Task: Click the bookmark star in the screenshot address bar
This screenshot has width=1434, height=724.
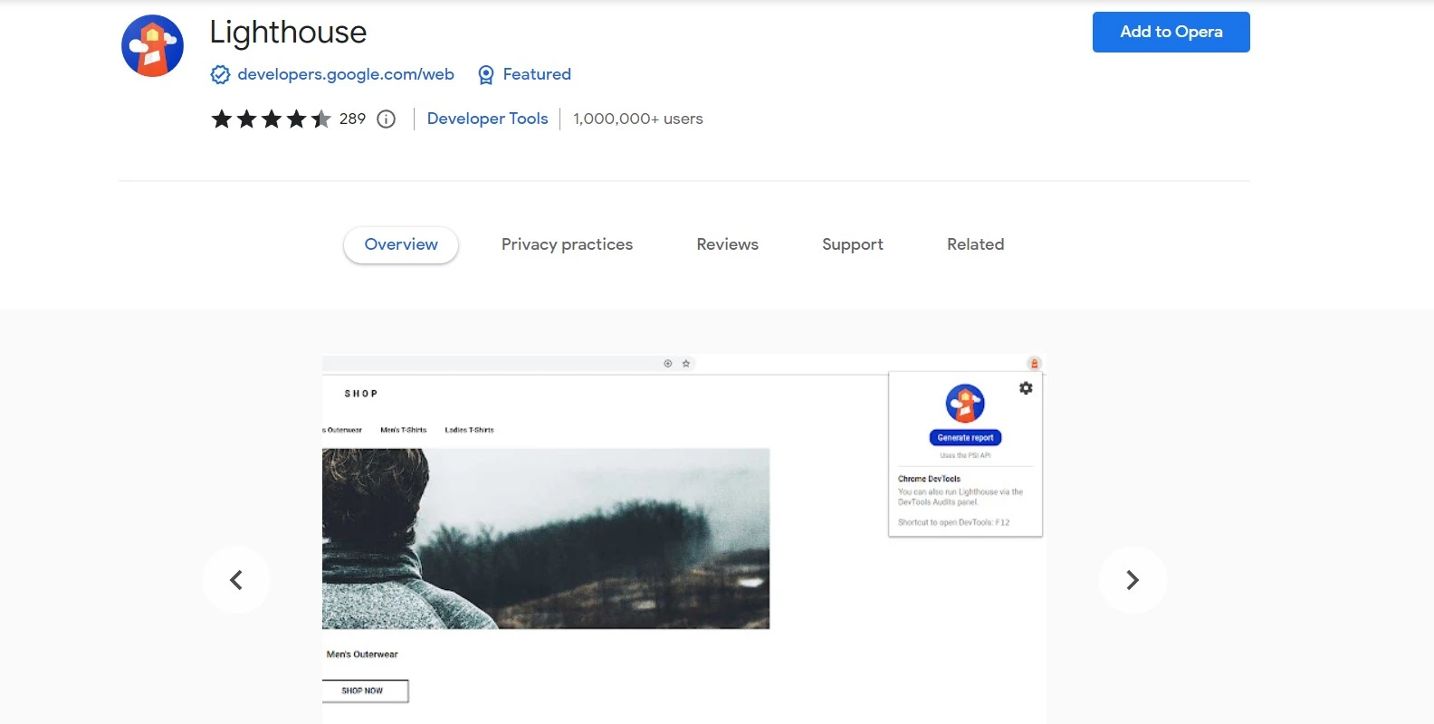Action: click(x=686, y=364)
